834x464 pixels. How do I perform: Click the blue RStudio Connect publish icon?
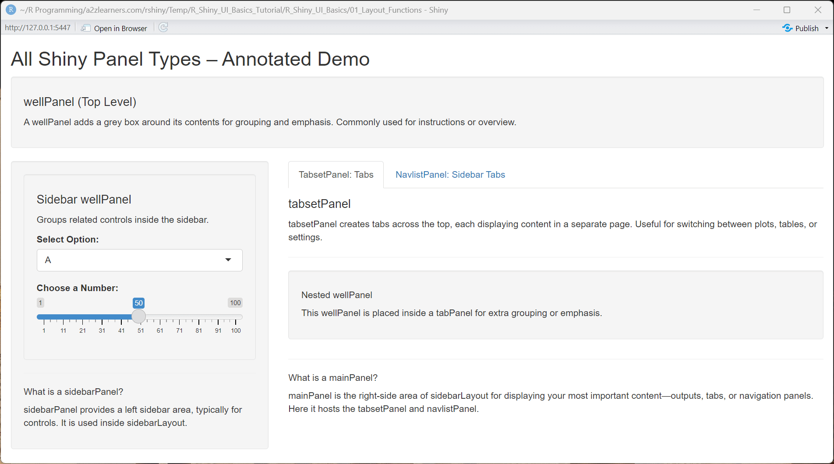point(787,28)
